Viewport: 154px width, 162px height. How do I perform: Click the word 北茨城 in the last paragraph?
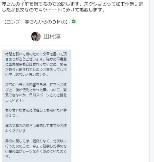tap(58, 141)
